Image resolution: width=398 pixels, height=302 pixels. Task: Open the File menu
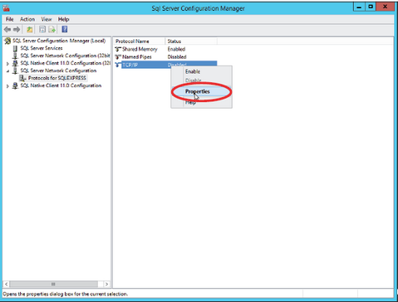[x=10, y=19]
